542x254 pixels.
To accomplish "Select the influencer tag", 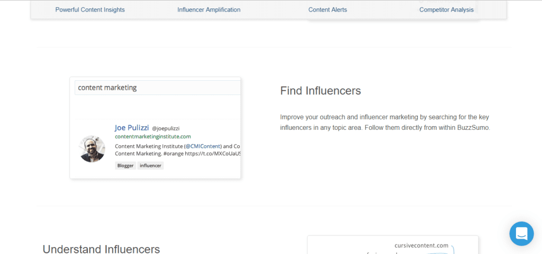I will pos(150,166).
